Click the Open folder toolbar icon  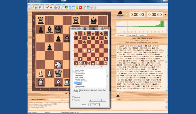33,7
